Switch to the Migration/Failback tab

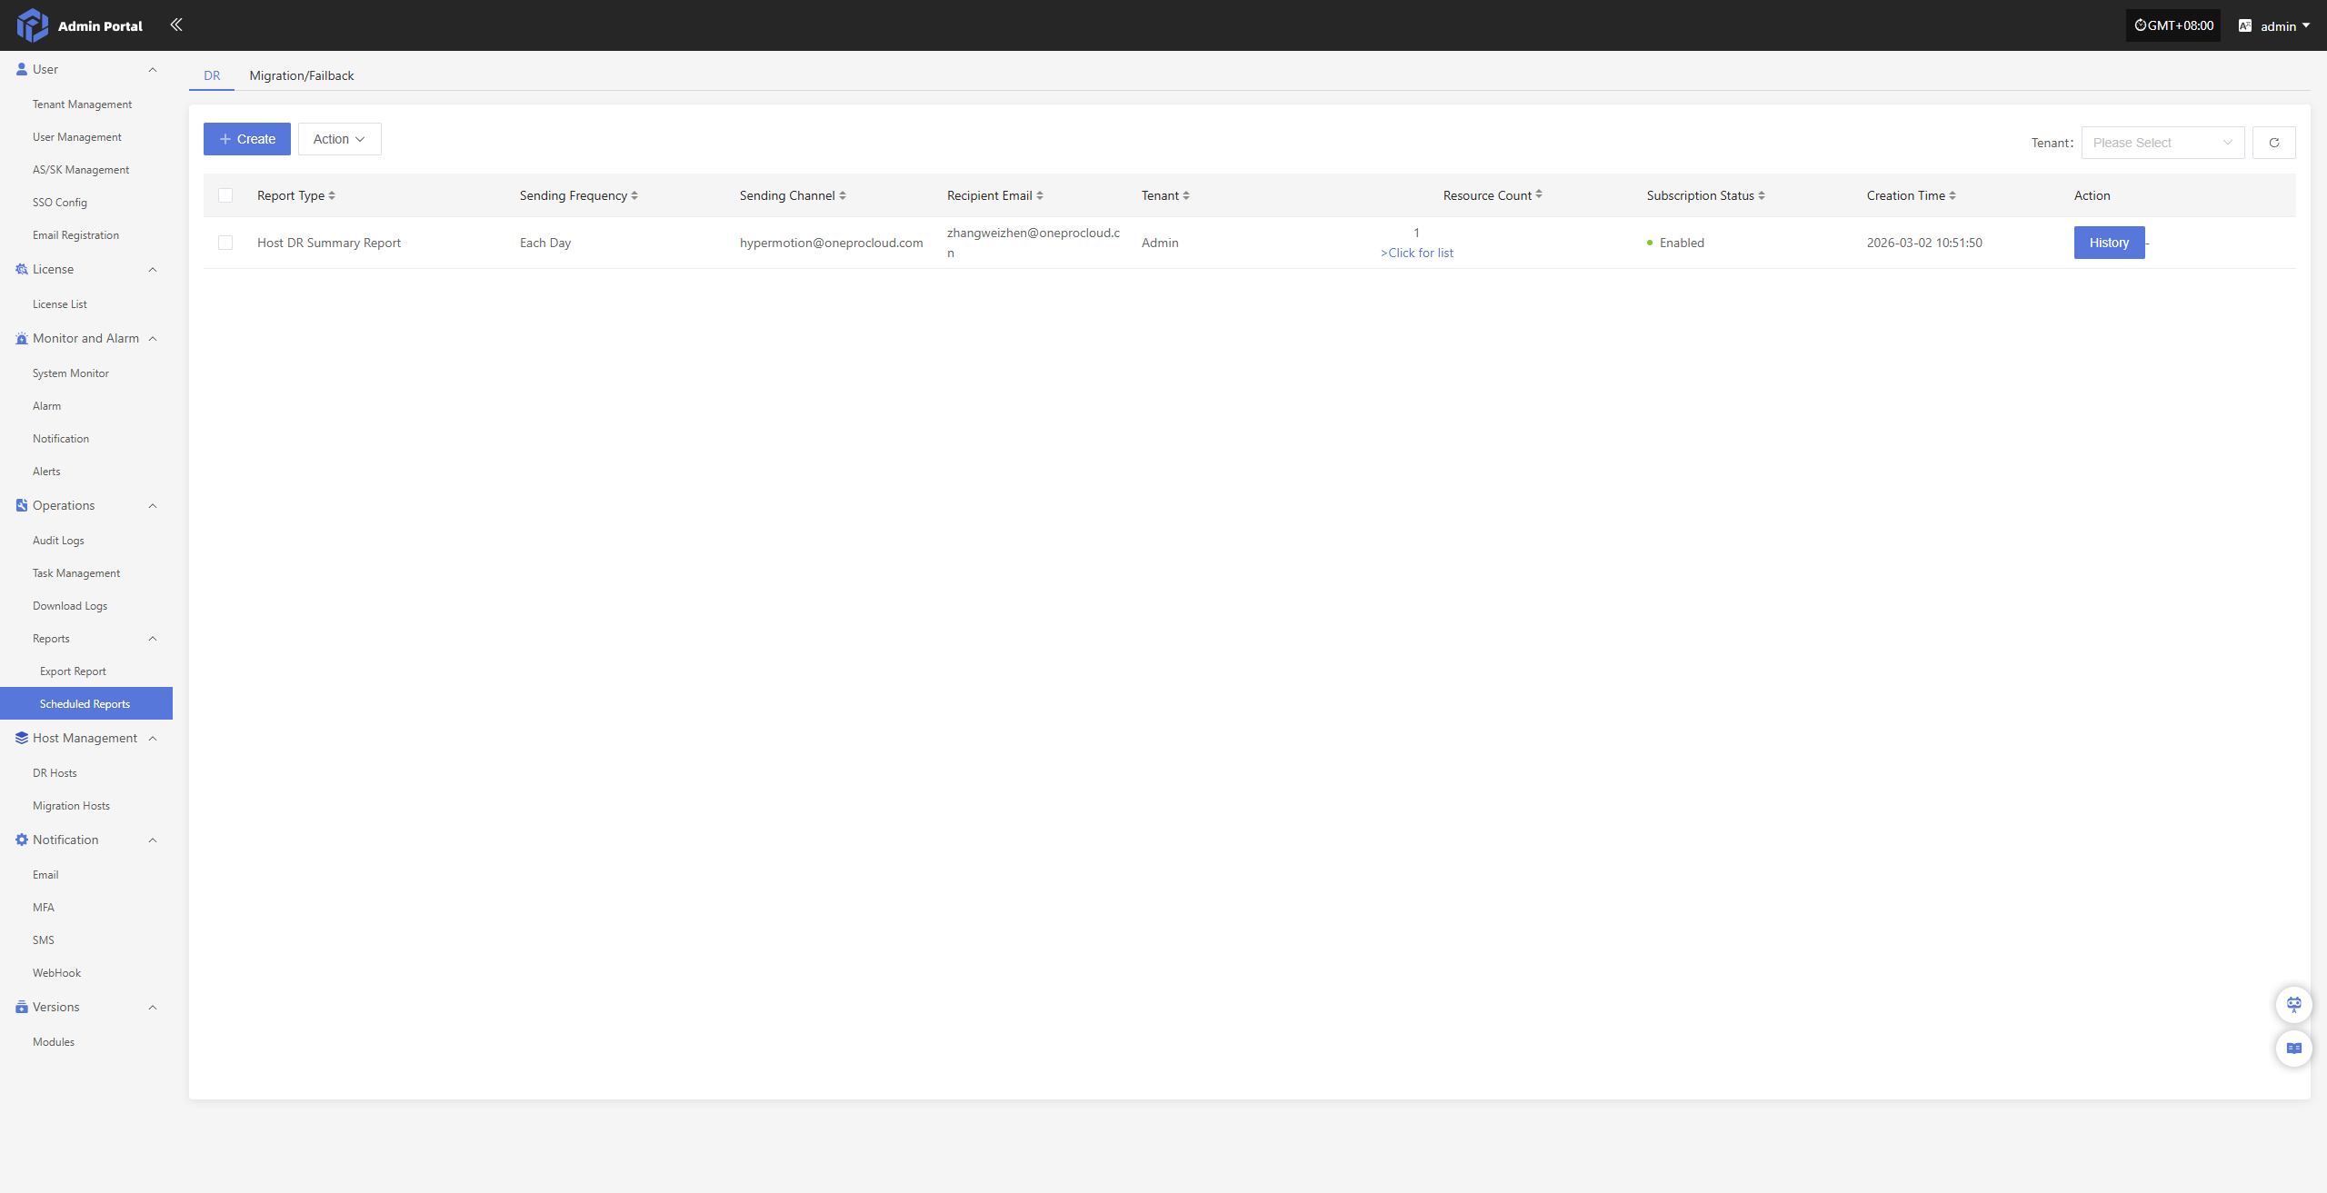[301, 75]
